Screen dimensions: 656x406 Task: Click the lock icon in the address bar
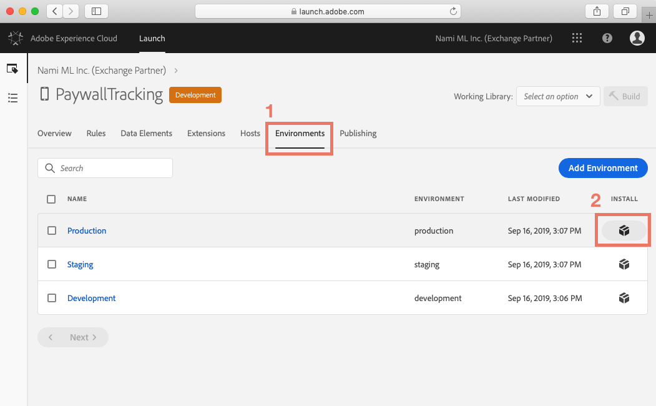pos(294,11)
